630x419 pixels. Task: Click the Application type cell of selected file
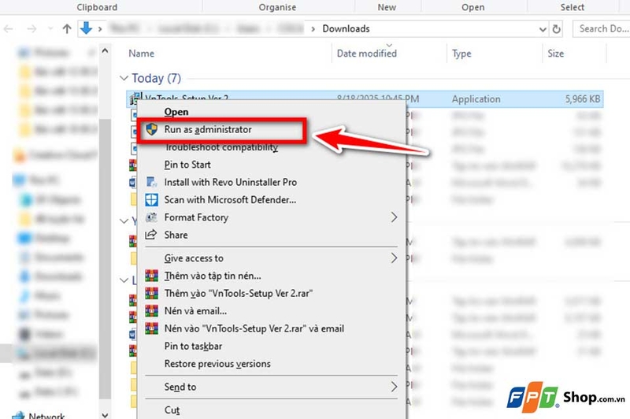point(476,99)
